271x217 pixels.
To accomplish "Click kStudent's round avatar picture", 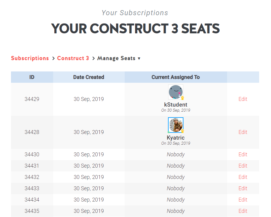I will tap(175, 92).
